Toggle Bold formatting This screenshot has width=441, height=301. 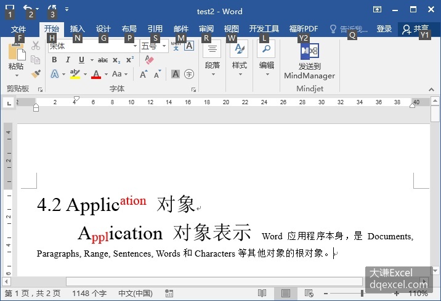(54, 60)
